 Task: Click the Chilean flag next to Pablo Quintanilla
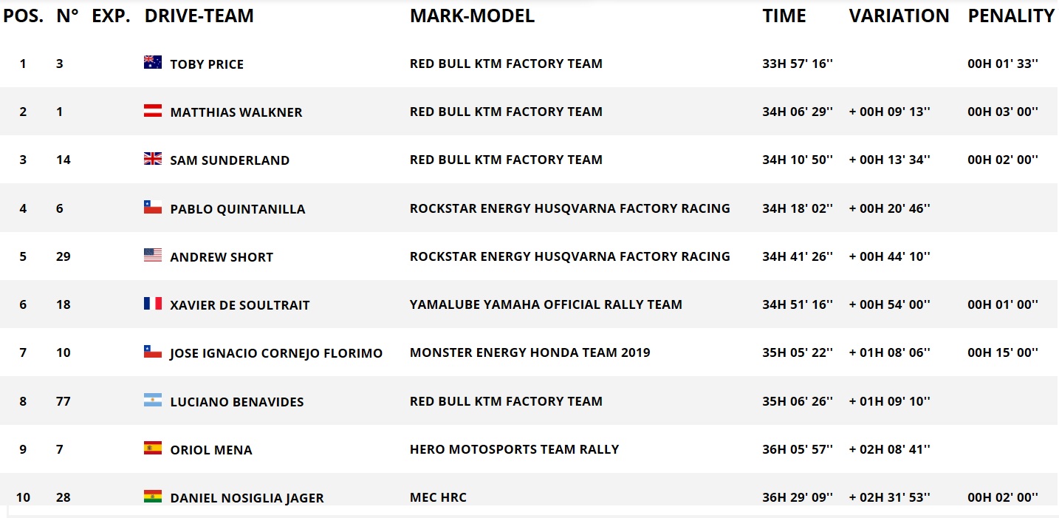153,208
